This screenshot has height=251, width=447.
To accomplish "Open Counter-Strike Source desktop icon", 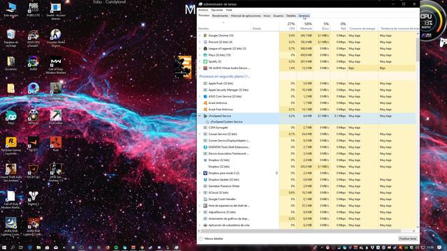I will [x=56, y=38].
